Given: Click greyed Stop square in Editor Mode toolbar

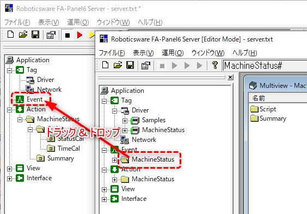Looking at the screenshot, I should coord(162,66).
